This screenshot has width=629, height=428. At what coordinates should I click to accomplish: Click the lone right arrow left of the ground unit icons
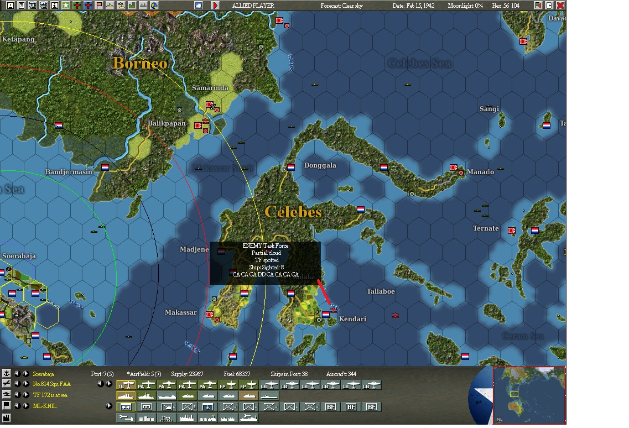click(x=109, y=405)
